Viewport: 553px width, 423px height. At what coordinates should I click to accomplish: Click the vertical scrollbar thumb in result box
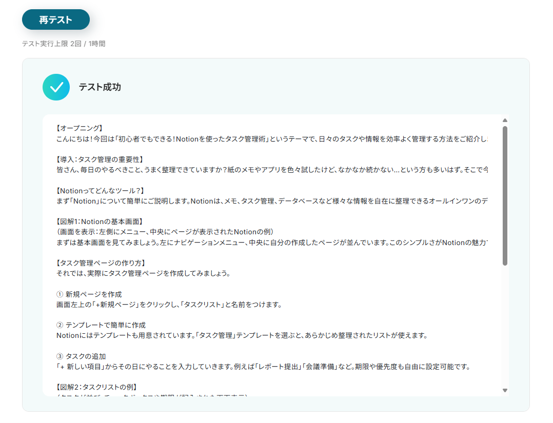point(505,196)
